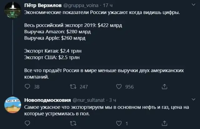Viewport: 200px width, 129px height.
Task: Like the reply from Новоподмосковия
Action: (x=118, y=123)
